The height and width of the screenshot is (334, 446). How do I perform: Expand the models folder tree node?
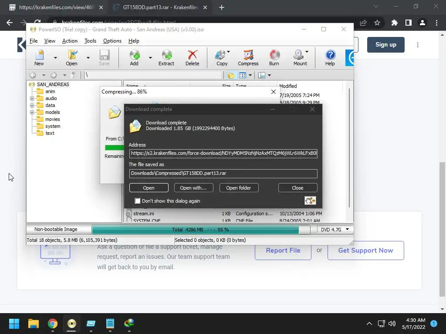[x=32, y=113]
